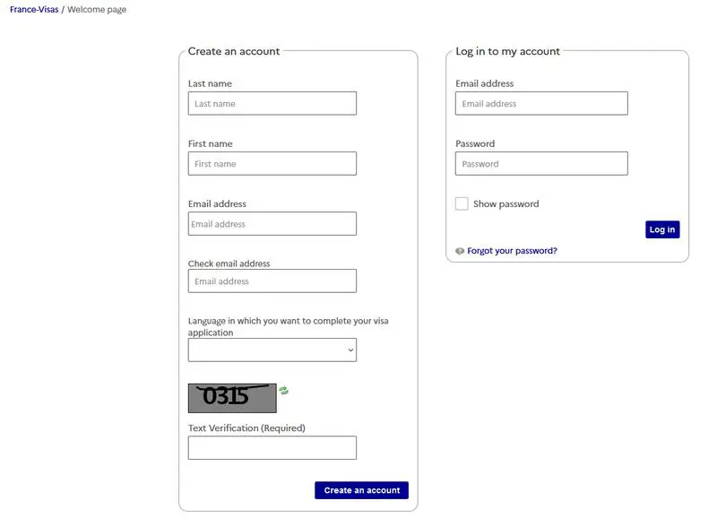This screenshot has height=518, width=717.
Task: Refresh the captcha image with green arrows icon
Action: (x=284, y=391)
